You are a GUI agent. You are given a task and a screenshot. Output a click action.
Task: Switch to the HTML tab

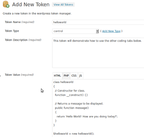[x=57, y=76]
